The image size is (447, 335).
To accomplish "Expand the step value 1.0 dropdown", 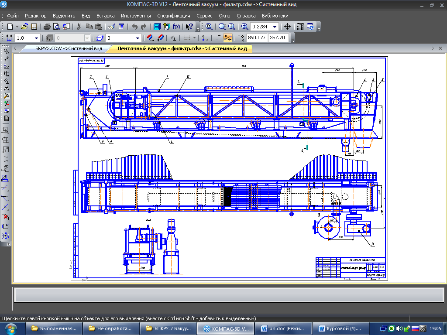I will point(36,38).
